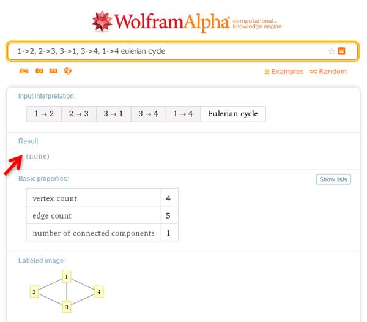Viewport: 367px width, 322px height.
Task: Select the 1 → 2 edge cell
Action: (44, 114)
